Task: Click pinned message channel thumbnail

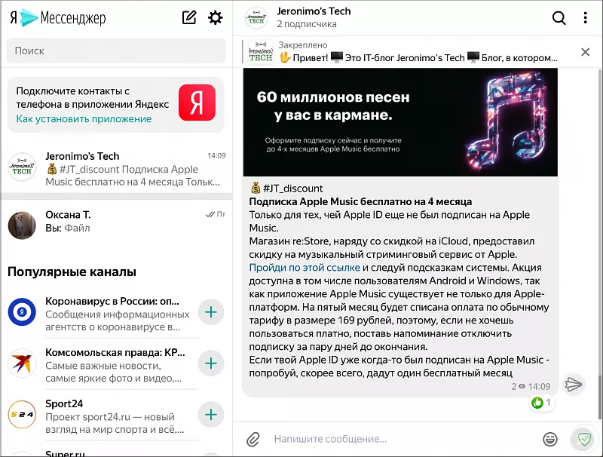Action: tap(260, 51)
